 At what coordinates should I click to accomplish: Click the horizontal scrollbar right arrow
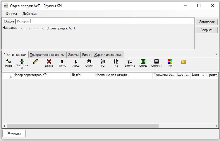point(216,126)
